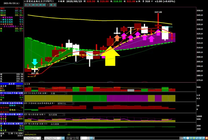Viewport: 208px width, 140px height.
Task: Select the 5-minute period button
Action: tap(30, 5)
